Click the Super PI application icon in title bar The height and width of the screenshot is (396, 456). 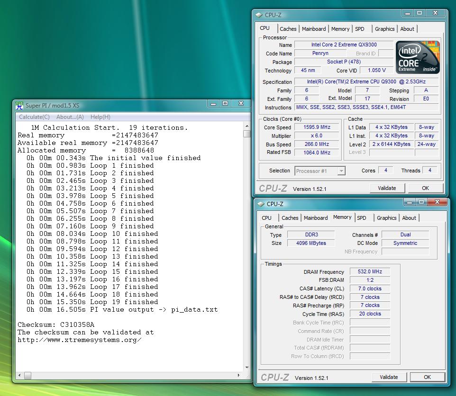(19, 105)
